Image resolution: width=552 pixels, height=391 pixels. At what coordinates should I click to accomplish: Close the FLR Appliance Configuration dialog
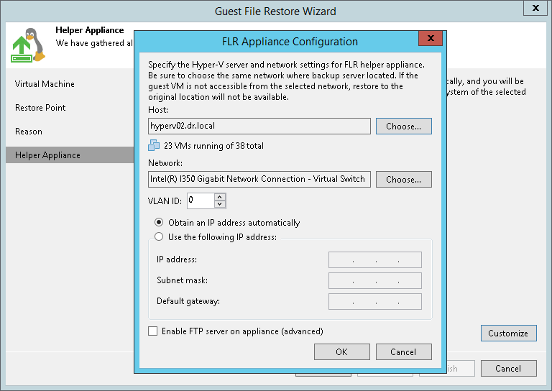pyautogui.click(x=431, y=38)
